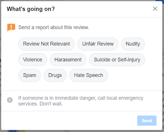Choose Hate Speech as the reason
The width and height of the screenshot is (164, 132).
[x=88, y=75]
